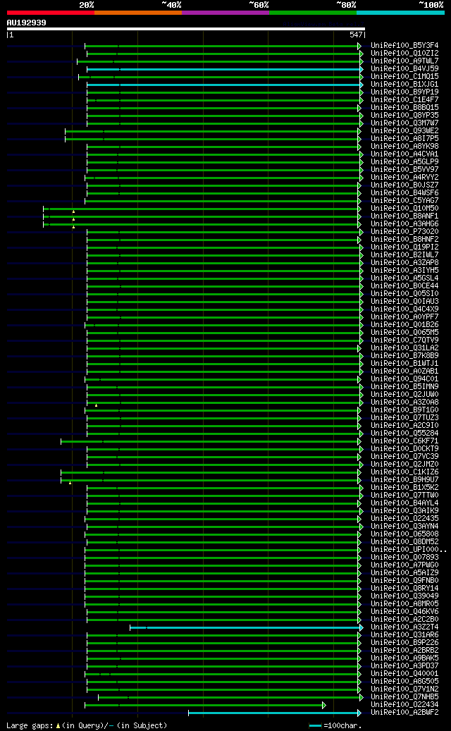Select hit label UniRef100_Q9FNB0
This screenshot has width=451, height=731.
[404, 580]
